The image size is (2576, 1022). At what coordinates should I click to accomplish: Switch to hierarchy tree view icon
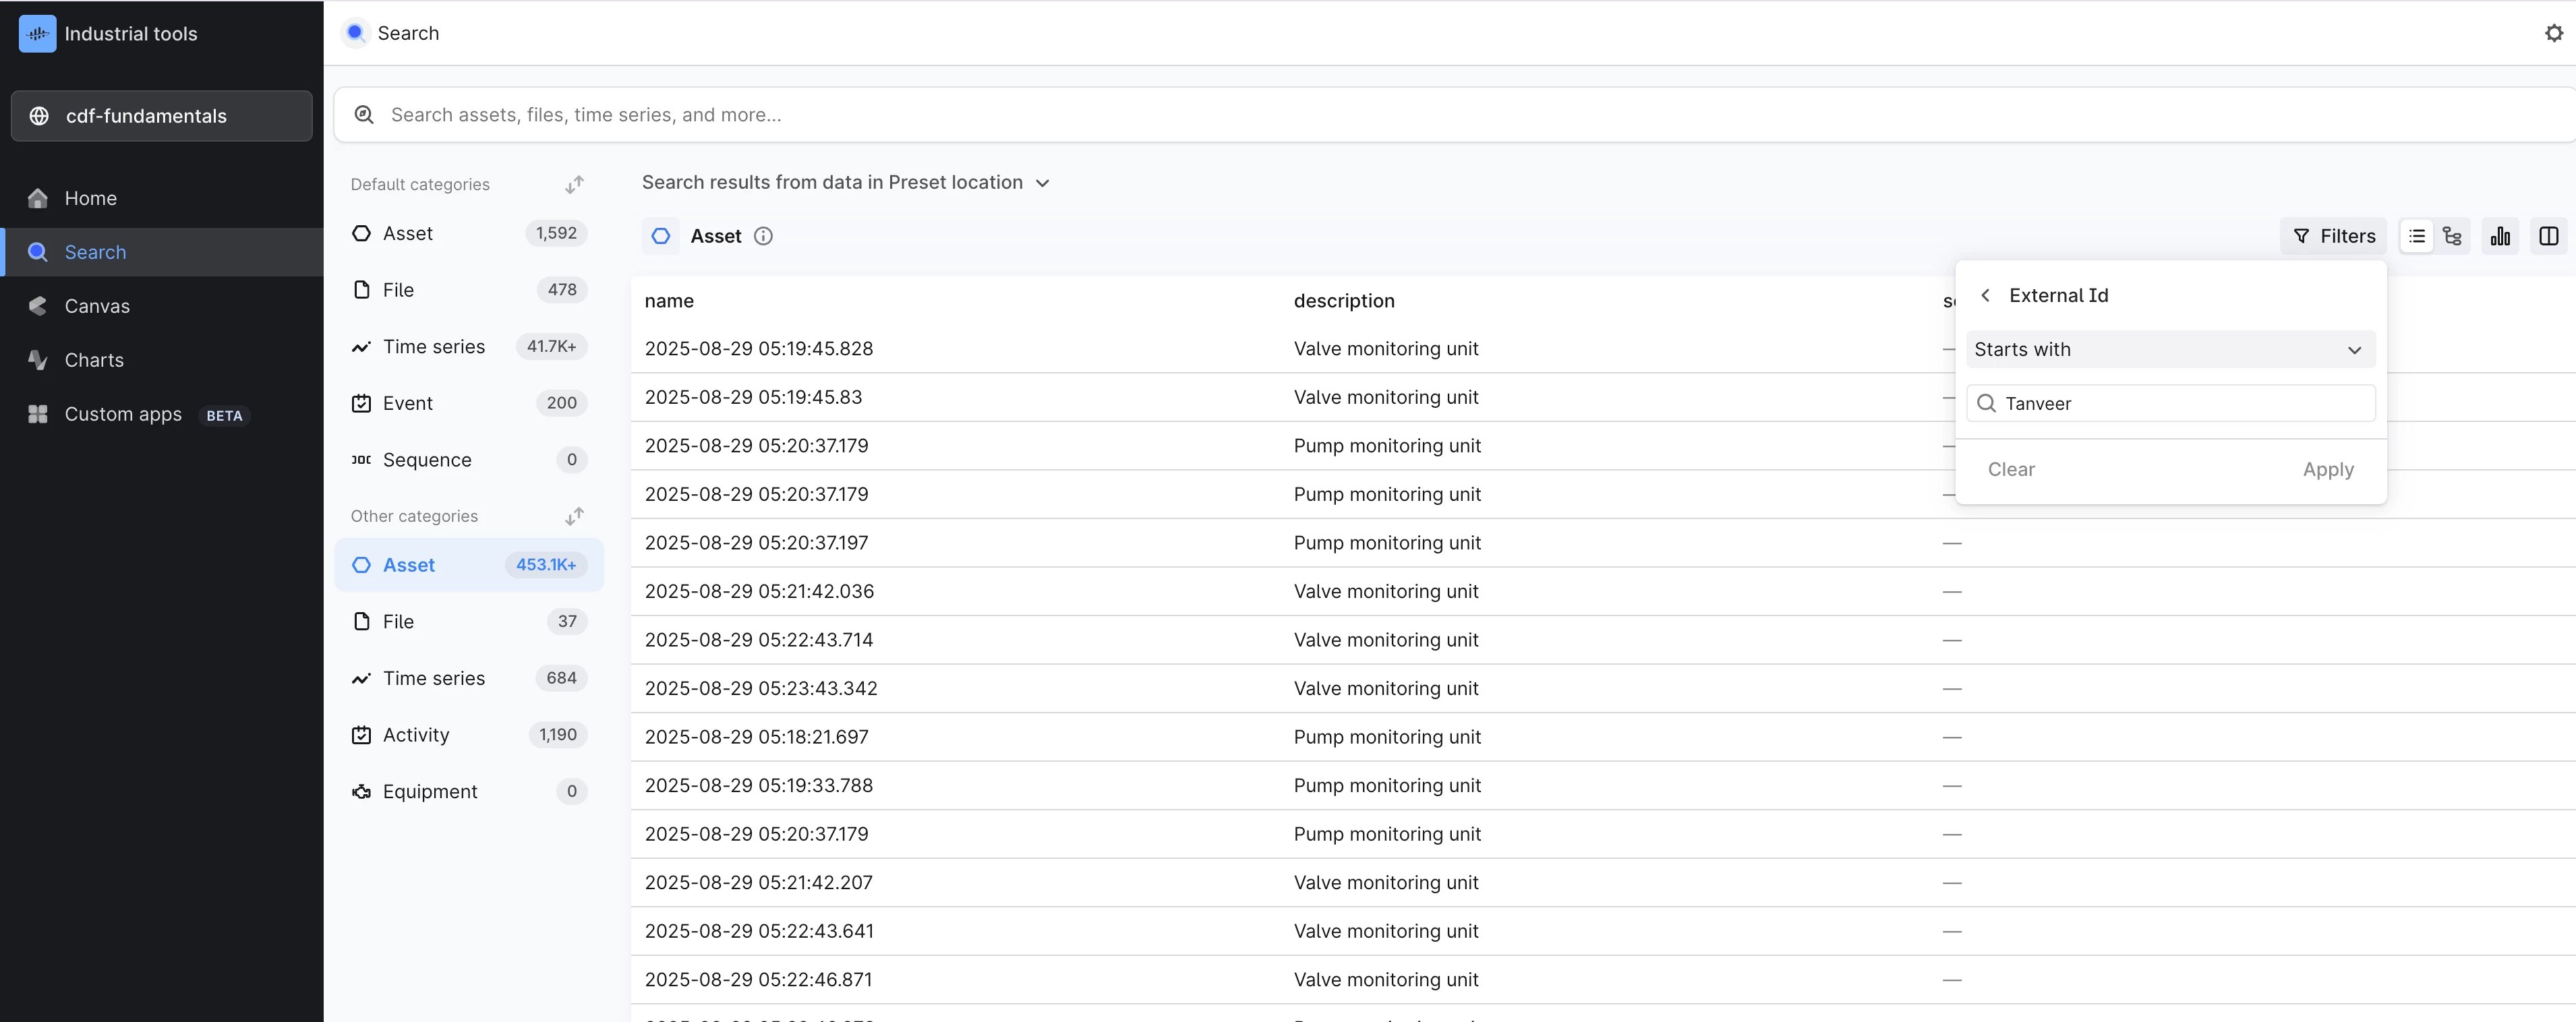click(2452, 236)
